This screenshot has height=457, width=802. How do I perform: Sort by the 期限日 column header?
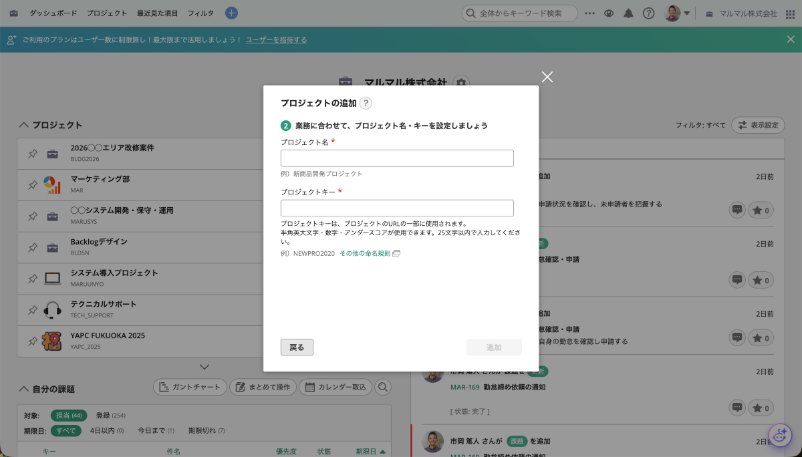tap(371, 452)
